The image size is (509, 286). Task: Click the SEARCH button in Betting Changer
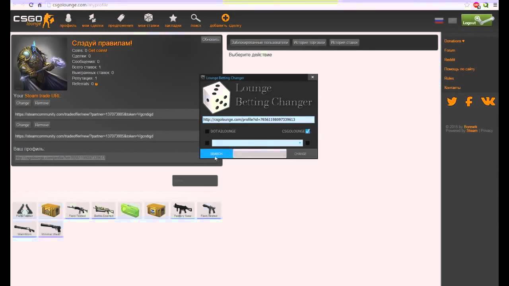click(216, 154)
